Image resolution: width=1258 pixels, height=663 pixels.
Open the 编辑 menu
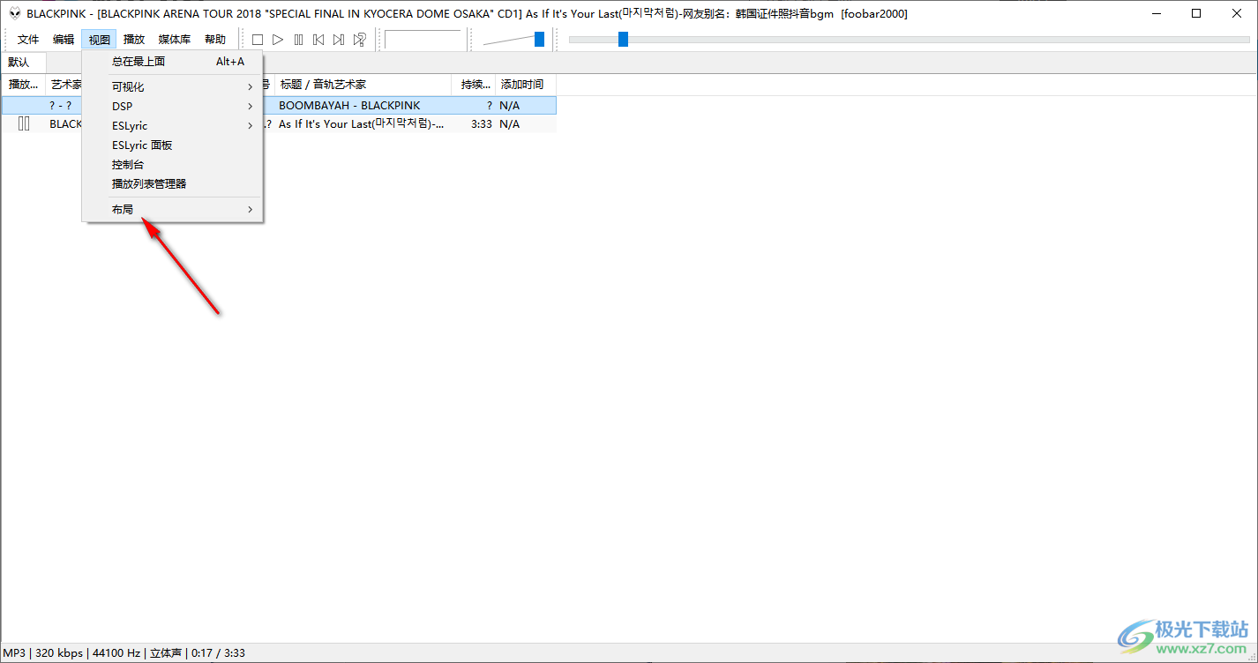[64, 40]
